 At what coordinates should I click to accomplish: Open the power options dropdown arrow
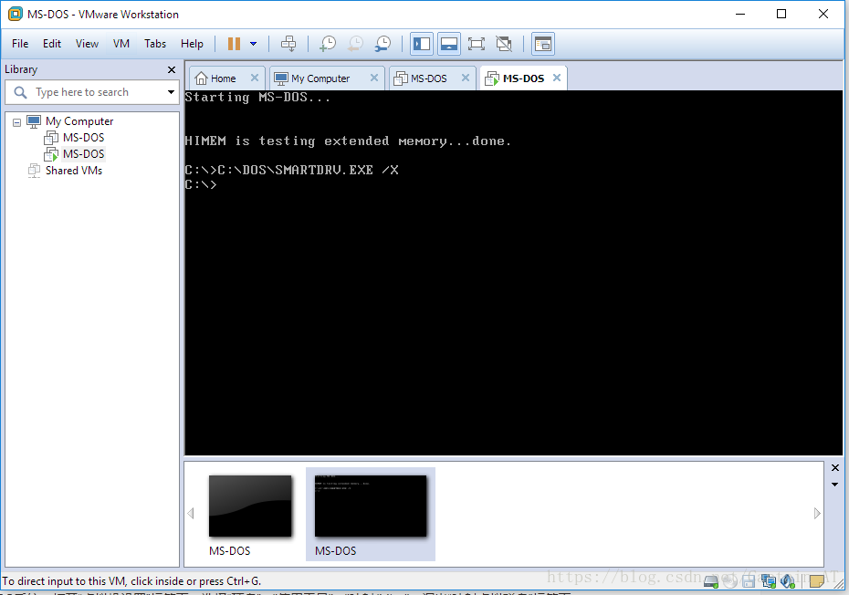coord(254,44)
